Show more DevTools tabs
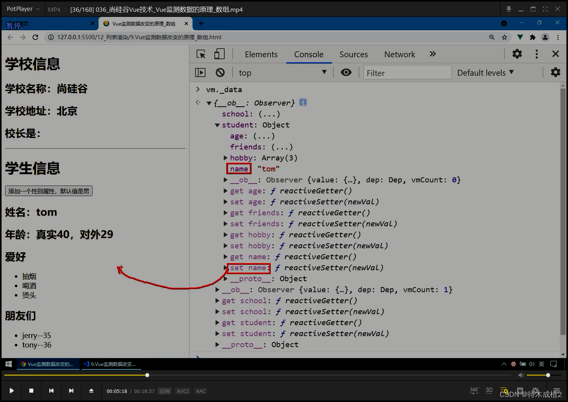Screen dimensions: 568x402 click(x=433, y=54)
